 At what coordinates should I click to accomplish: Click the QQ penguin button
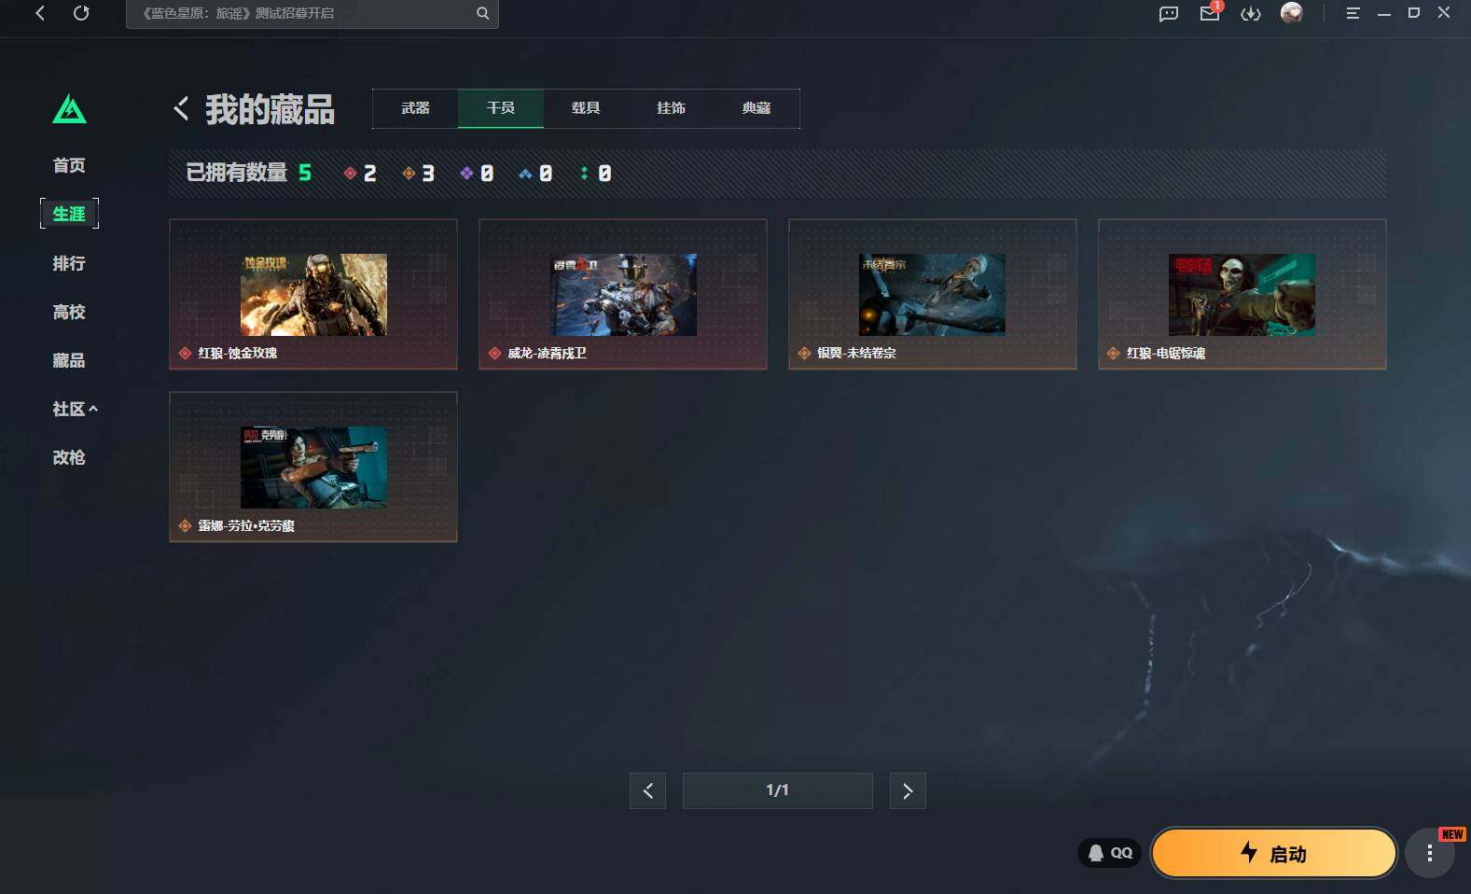1110,853
